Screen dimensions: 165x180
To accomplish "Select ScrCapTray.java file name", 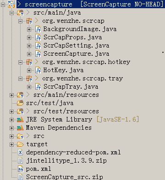I will pos(71,87).
